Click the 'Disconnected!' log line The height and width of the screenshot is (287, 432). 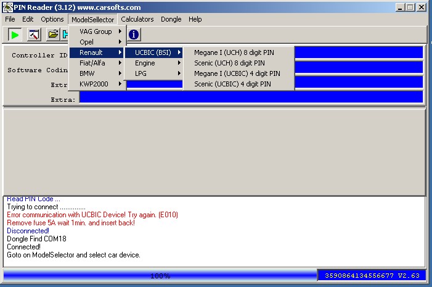pyautogui.click(x=28, y=231)
